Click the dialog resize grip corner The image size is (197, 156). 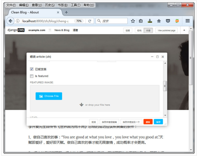click(165, 124)
